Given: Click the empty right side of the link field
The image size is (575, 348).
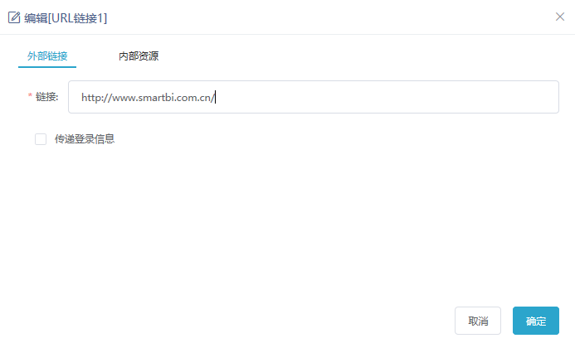Looking at the screenshot, I should click(385, 97).
